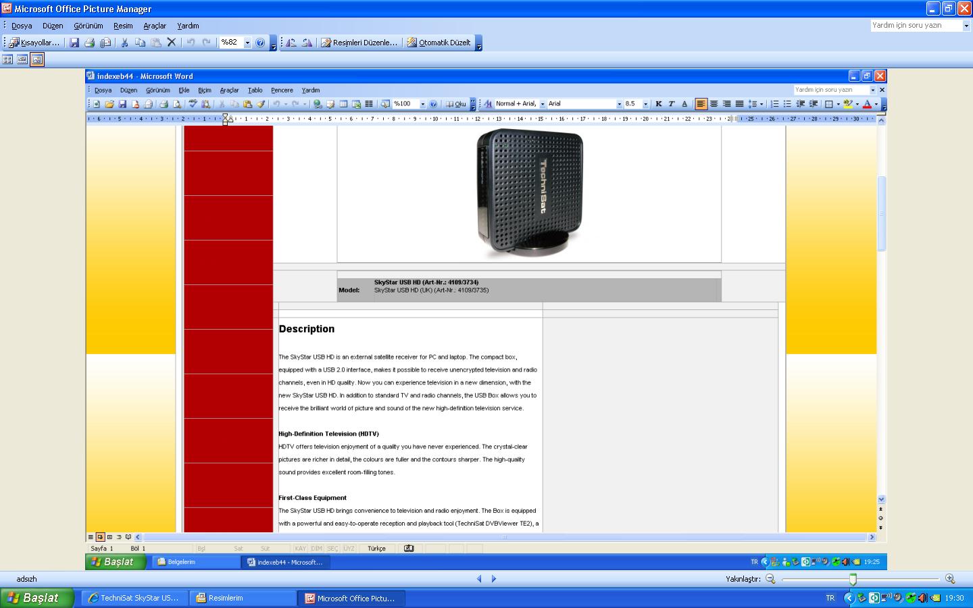This screenshot has width=973, height=608.
Task: Click the zoom-in magnifier beside the slider
Action: pyautogui.click(x=950, y=579)
